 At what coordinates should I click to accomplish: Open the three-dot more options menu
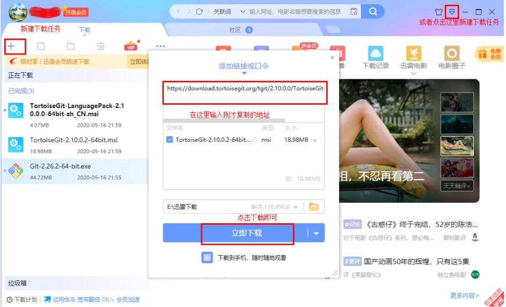tap(161, 46)
